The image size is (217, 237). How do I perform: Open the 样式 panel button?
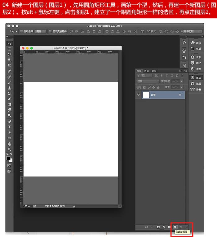(196, 63)
